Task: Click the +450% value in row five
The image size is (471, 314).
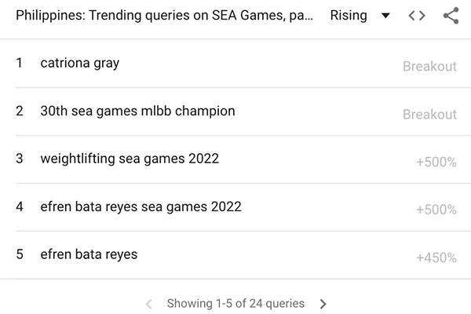Action: 436,257
